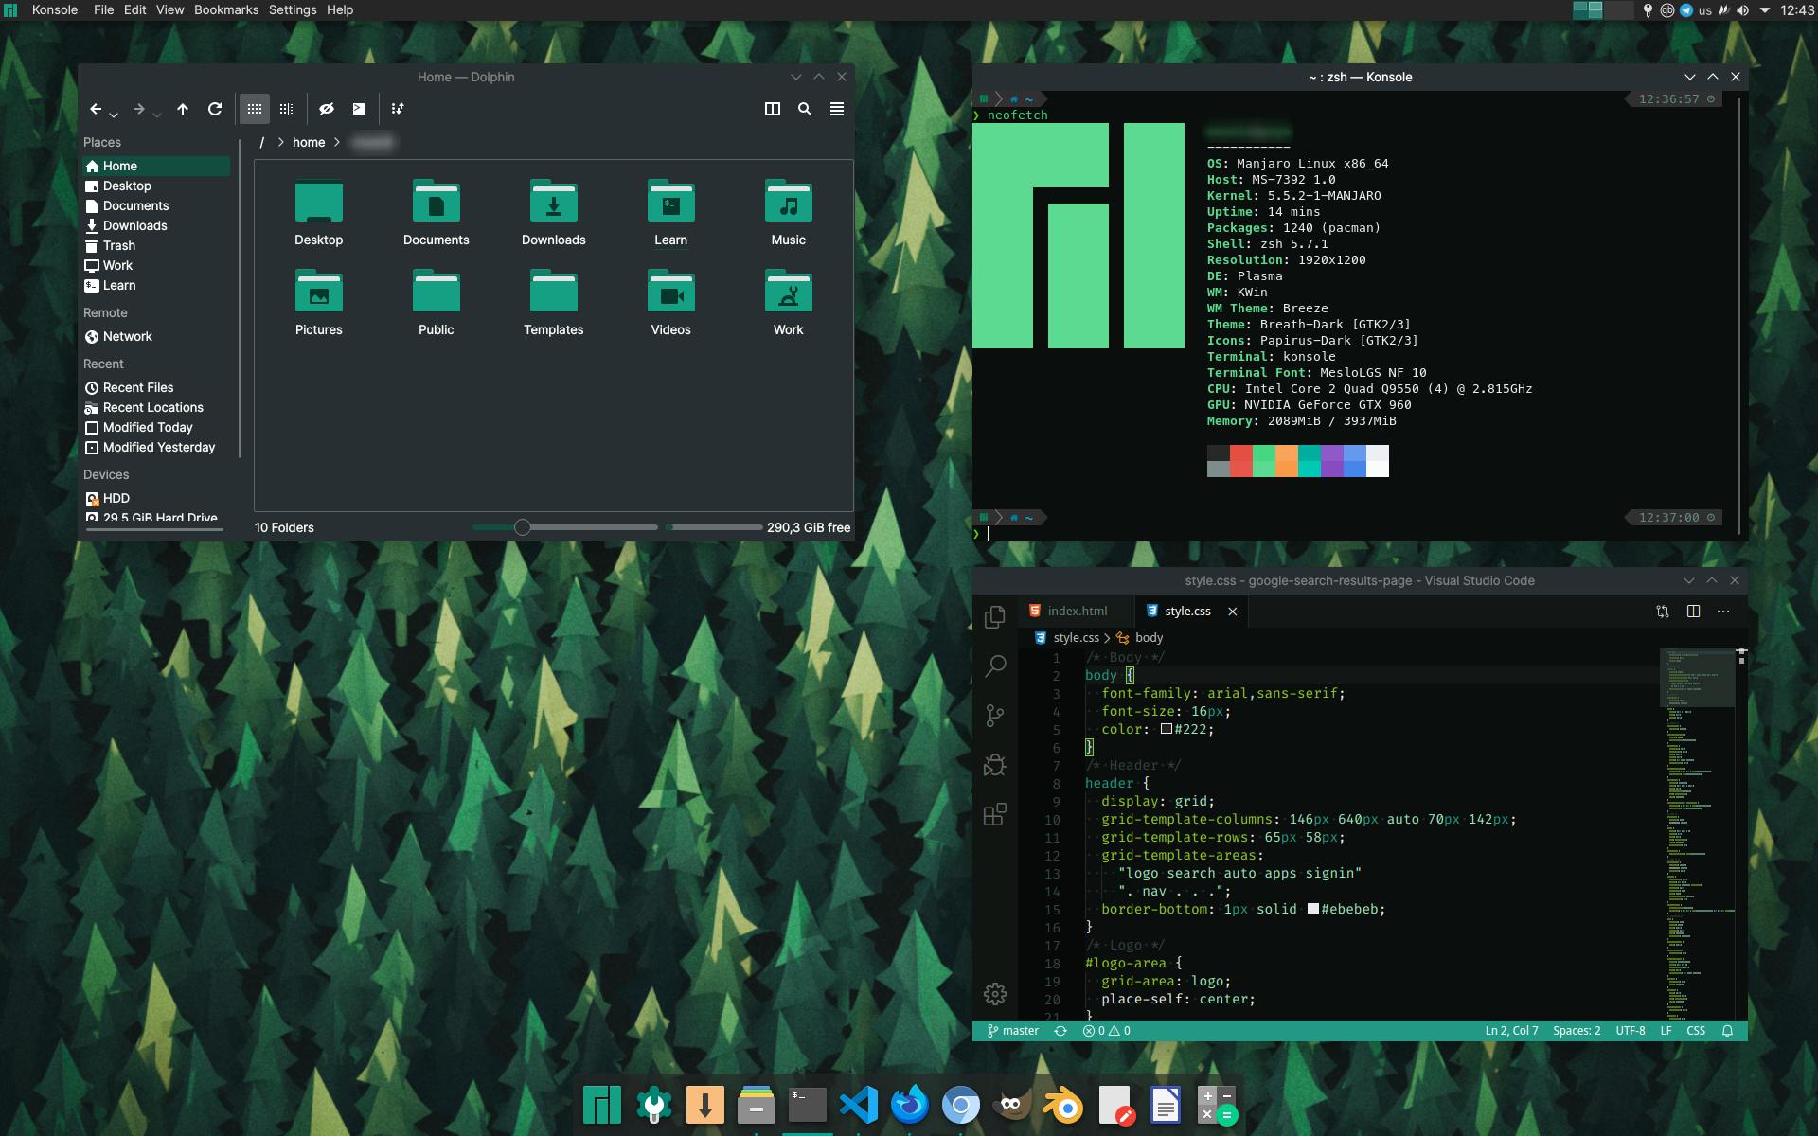Open the VS Code Search panel
The width and height of the screenshot is (1818, 1136).
994,666
